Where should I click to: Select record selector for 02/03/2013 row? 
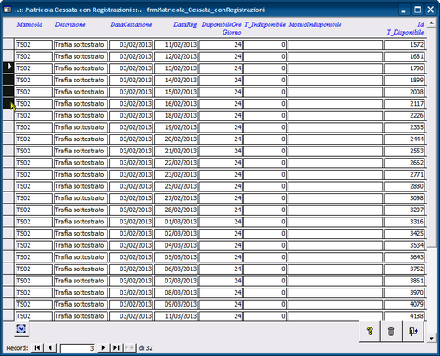(x=9, y=233)
